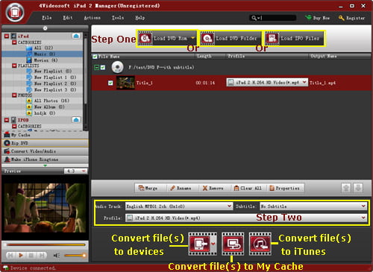
Task: Click Convert files to My Cache icon
Action: (x=233, y=244)
